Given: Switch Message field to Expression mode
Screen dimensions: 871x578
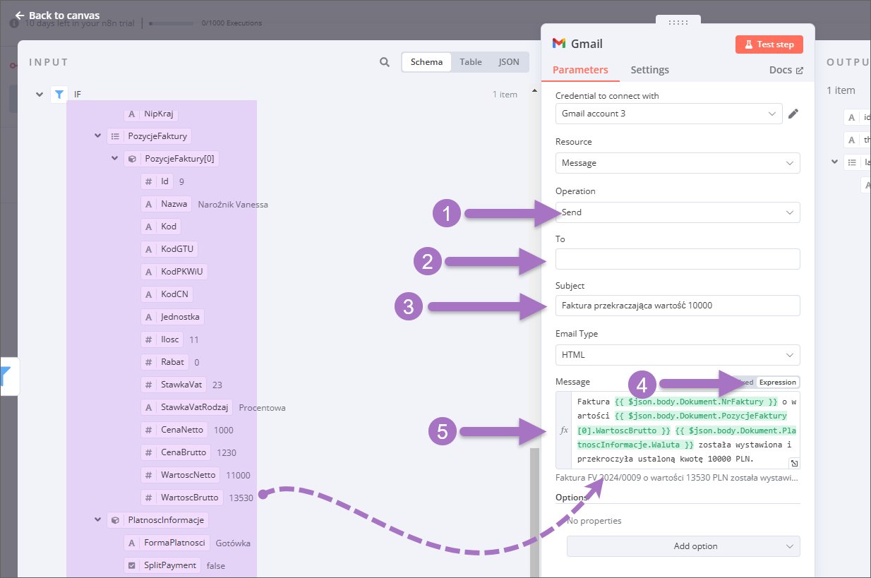Looking at the screenshot, I should coord(777,382).
